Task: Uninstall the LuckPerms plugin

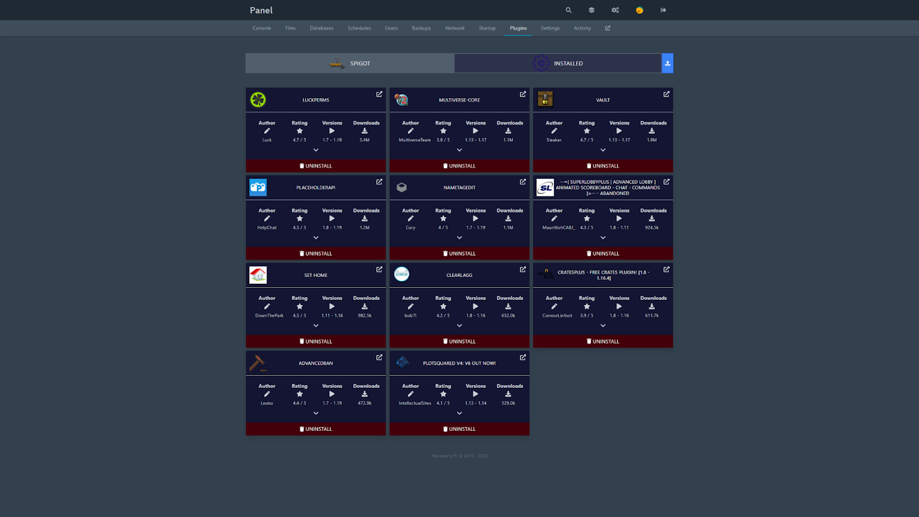Action: [x=316, y=166]
